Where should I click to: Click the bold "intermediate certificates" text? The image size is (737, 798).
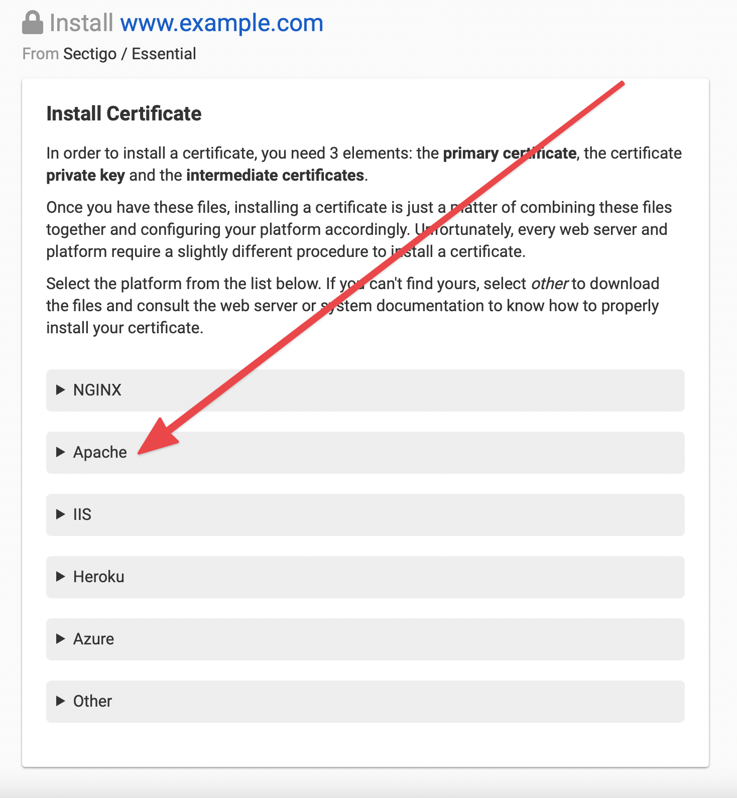pos(275,175)
